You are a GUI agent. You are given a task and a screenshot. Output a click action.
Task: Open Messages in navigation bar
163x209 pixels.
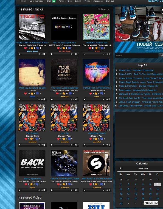(98, 1)
